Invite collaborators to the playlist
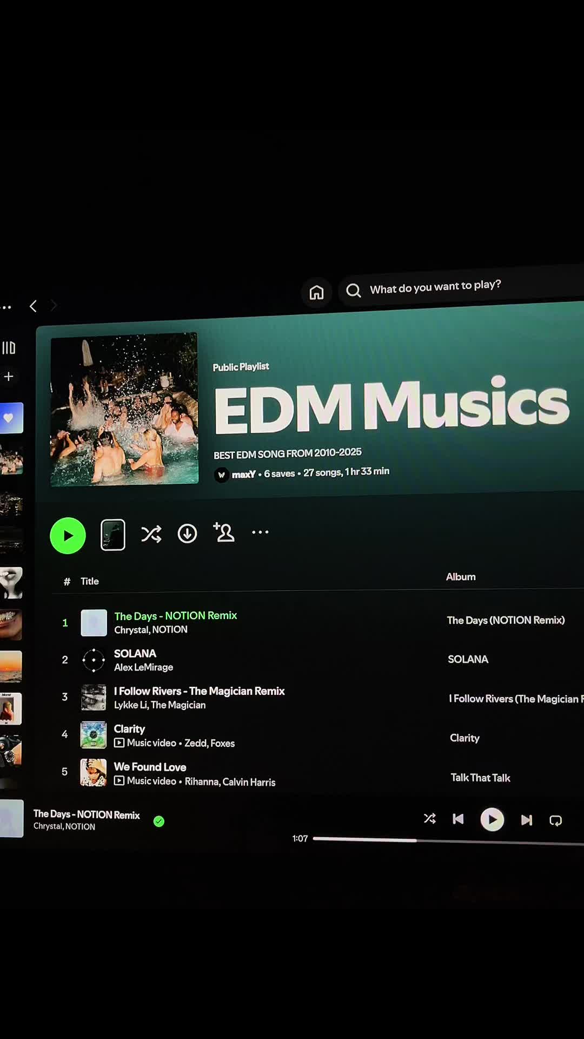The height and width of the screenshot is (1039, 584). tap(224, 532)
